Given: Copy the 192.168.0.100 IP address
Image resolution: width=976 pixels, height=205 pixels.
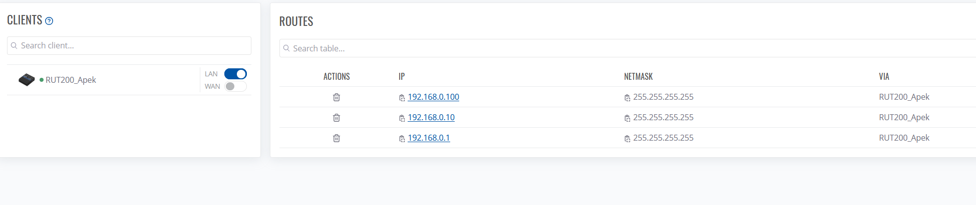Looking at the screenshot, I should pyautogui.click(x=402, y=98).
